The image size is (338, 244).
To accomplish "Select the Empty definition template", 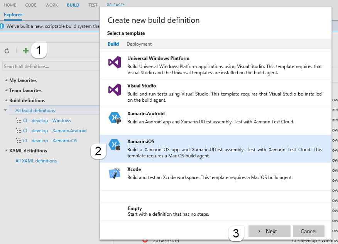I will (x=216, y=212).
